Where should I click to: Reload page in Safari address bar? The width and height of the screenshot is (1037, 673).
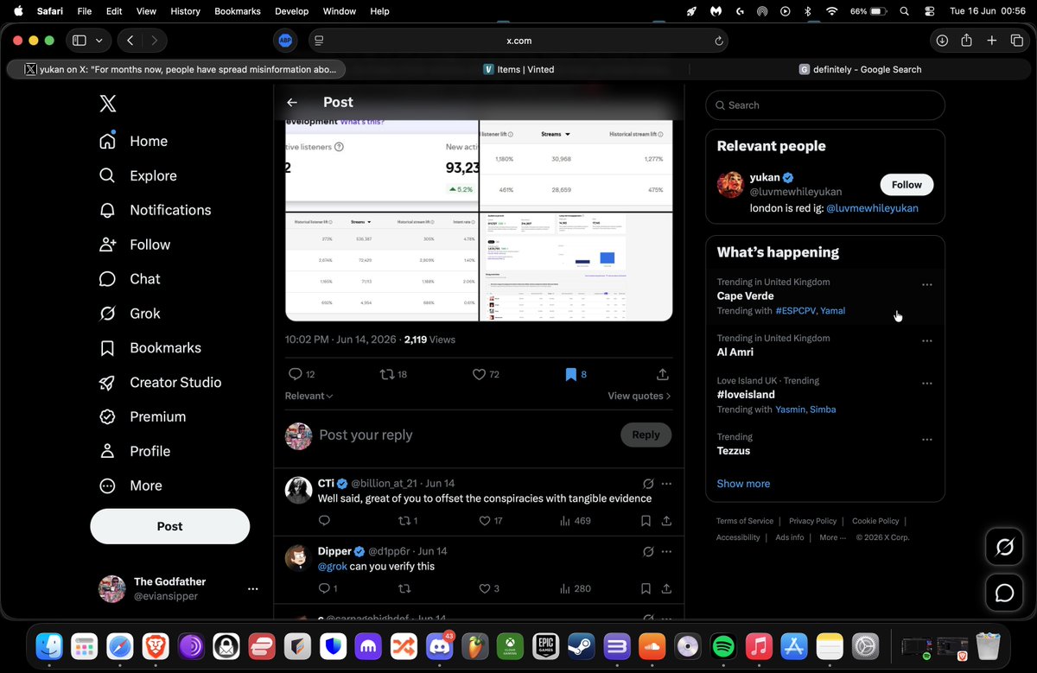[x=718, y=41]
